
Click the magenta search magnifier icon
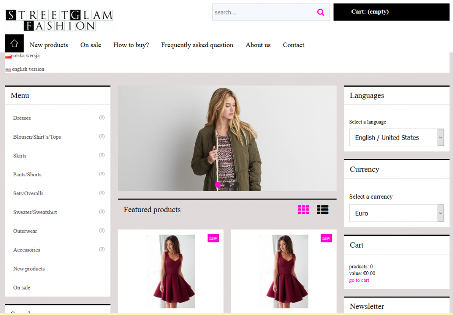point(320,12)
